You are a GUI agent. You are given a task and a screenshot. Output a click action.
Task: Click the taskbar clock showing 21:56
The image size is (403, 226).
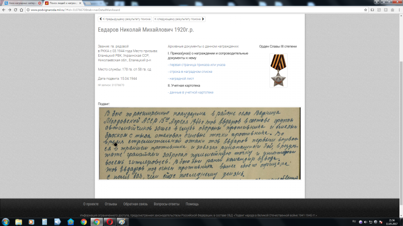click(x=392, y=222)
